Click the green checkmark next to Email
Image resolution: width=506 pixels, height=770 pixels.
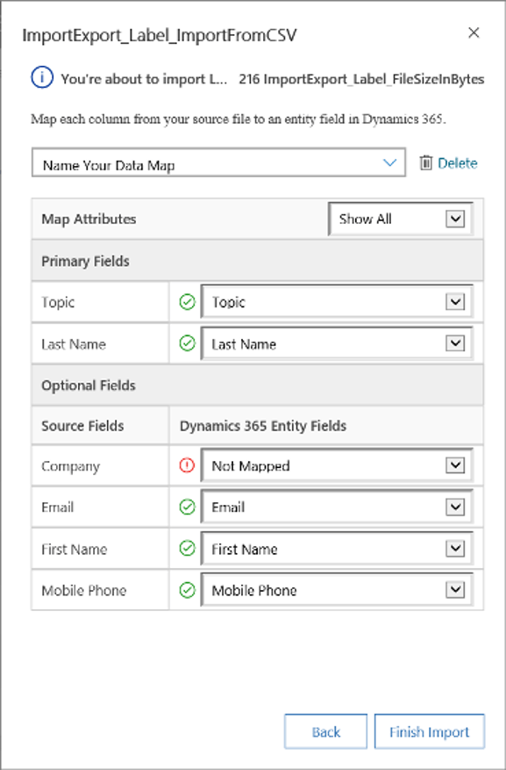185,507
